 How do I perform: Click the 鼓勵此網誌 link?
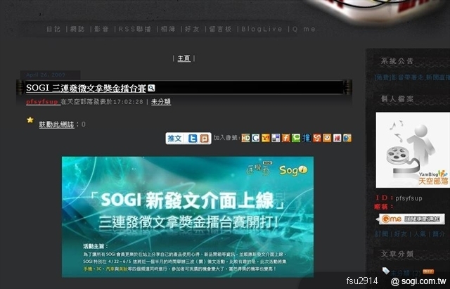click(x=56, y=124)
